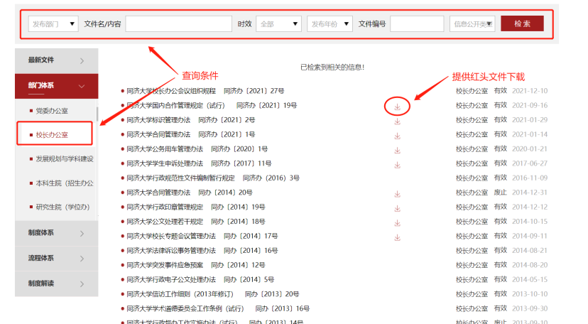Screen dimensions: 588x324
Task: Open 同济大学学术道德委员会工作条例（试行） document
Action: click(x=185, y=308)
